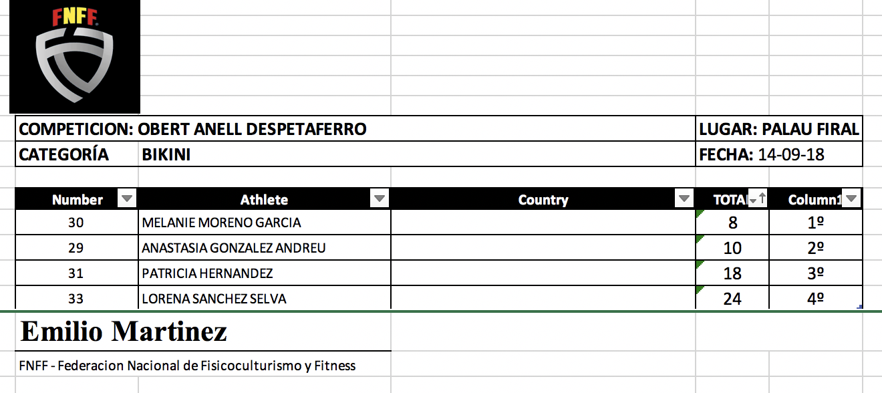Select the 2º ranking cell

pyautogui.click(x=815, y=248)
